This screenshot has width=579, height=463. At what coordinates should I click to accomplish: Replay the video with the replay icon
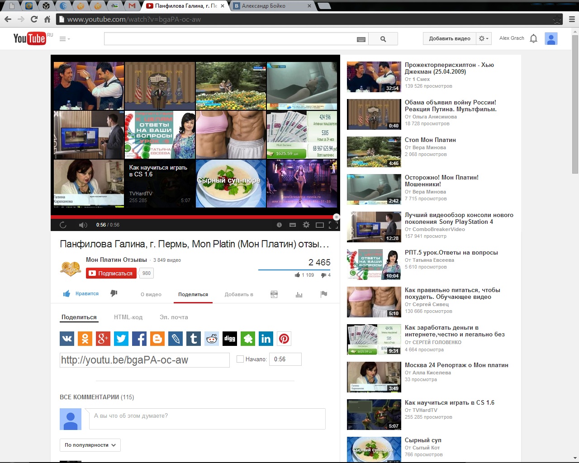tap(63, 225)
